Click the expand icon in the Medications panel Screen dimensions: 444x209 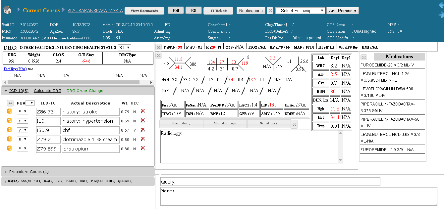point(363,57)
